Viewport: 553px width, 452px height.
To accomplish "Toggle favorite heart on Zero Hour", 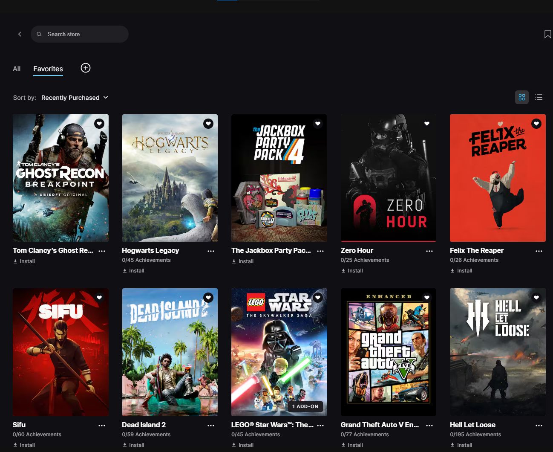I will click(427, 124).
